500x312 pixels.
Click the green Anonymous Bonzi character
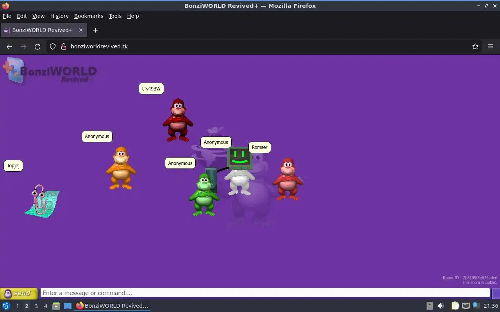[203, 195]
